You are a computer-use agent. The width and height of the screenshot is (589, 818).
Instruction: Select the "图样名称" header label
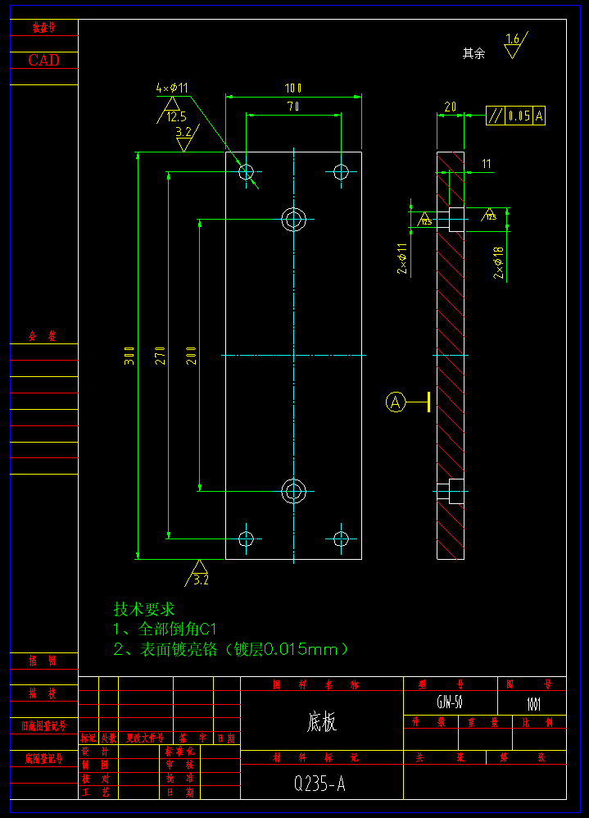coord(316,685)
